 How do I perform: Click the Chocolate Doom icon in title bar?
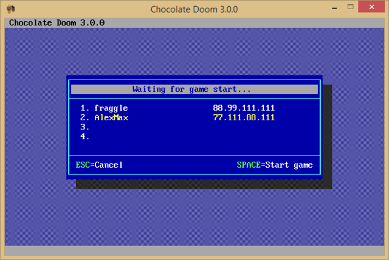point(10,9)
